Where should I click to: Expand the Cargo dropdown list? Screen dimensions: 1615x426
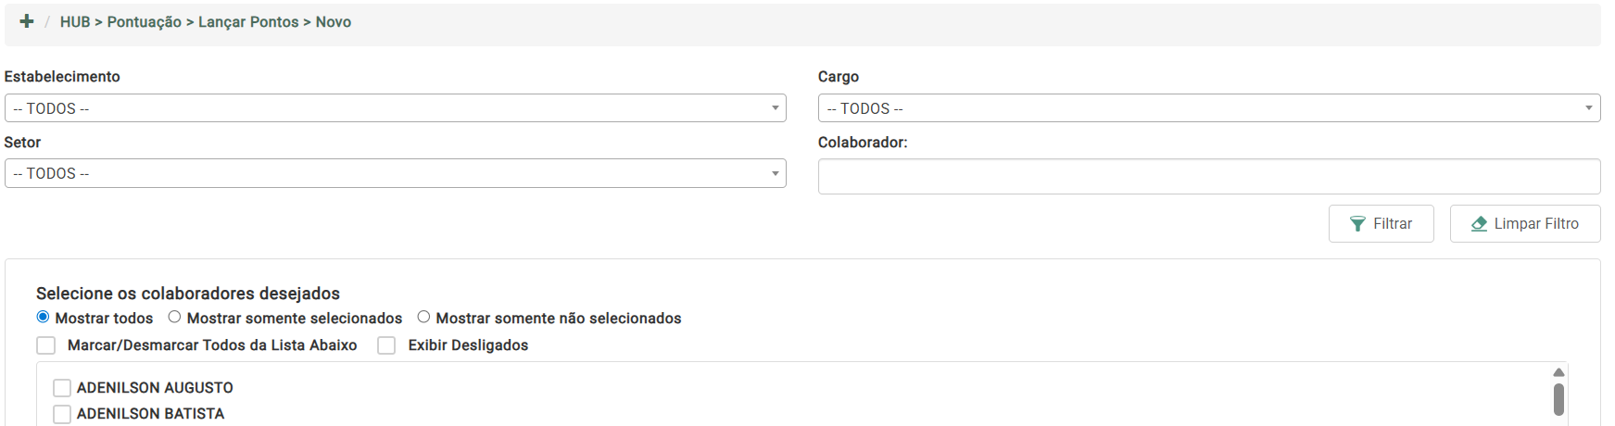coord(1208,108)
